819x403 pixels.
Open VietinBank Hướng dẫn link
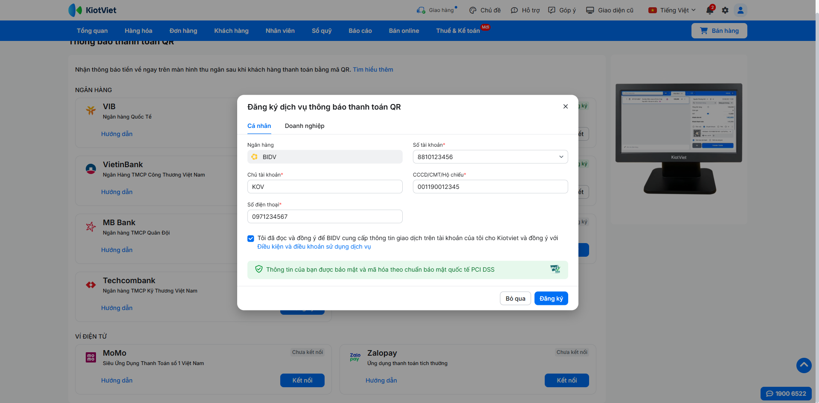coord(117,192)
